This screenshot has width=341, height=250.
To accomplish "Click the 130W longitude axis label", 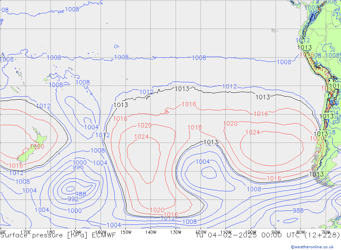I will (176, 232).
